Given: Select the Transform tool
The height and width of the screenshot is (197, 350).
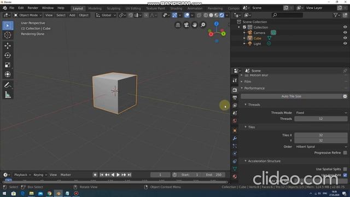Looking at the screenshot, I should click(8, 74).
